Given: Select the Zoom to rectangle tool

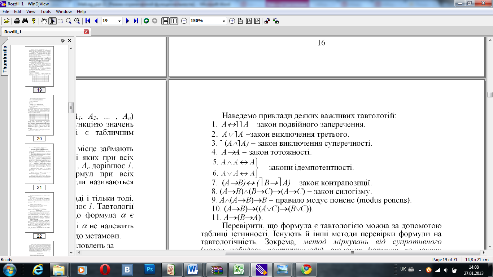Looking at the screenshot, I should click(x=77, y=21).
